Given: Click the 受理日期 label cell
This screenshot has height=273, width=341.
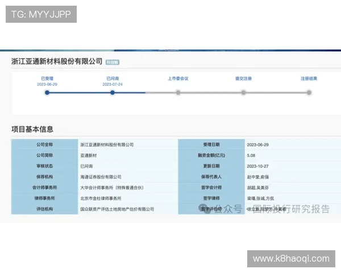Looking at the screenshot, I should coord(211,144).
